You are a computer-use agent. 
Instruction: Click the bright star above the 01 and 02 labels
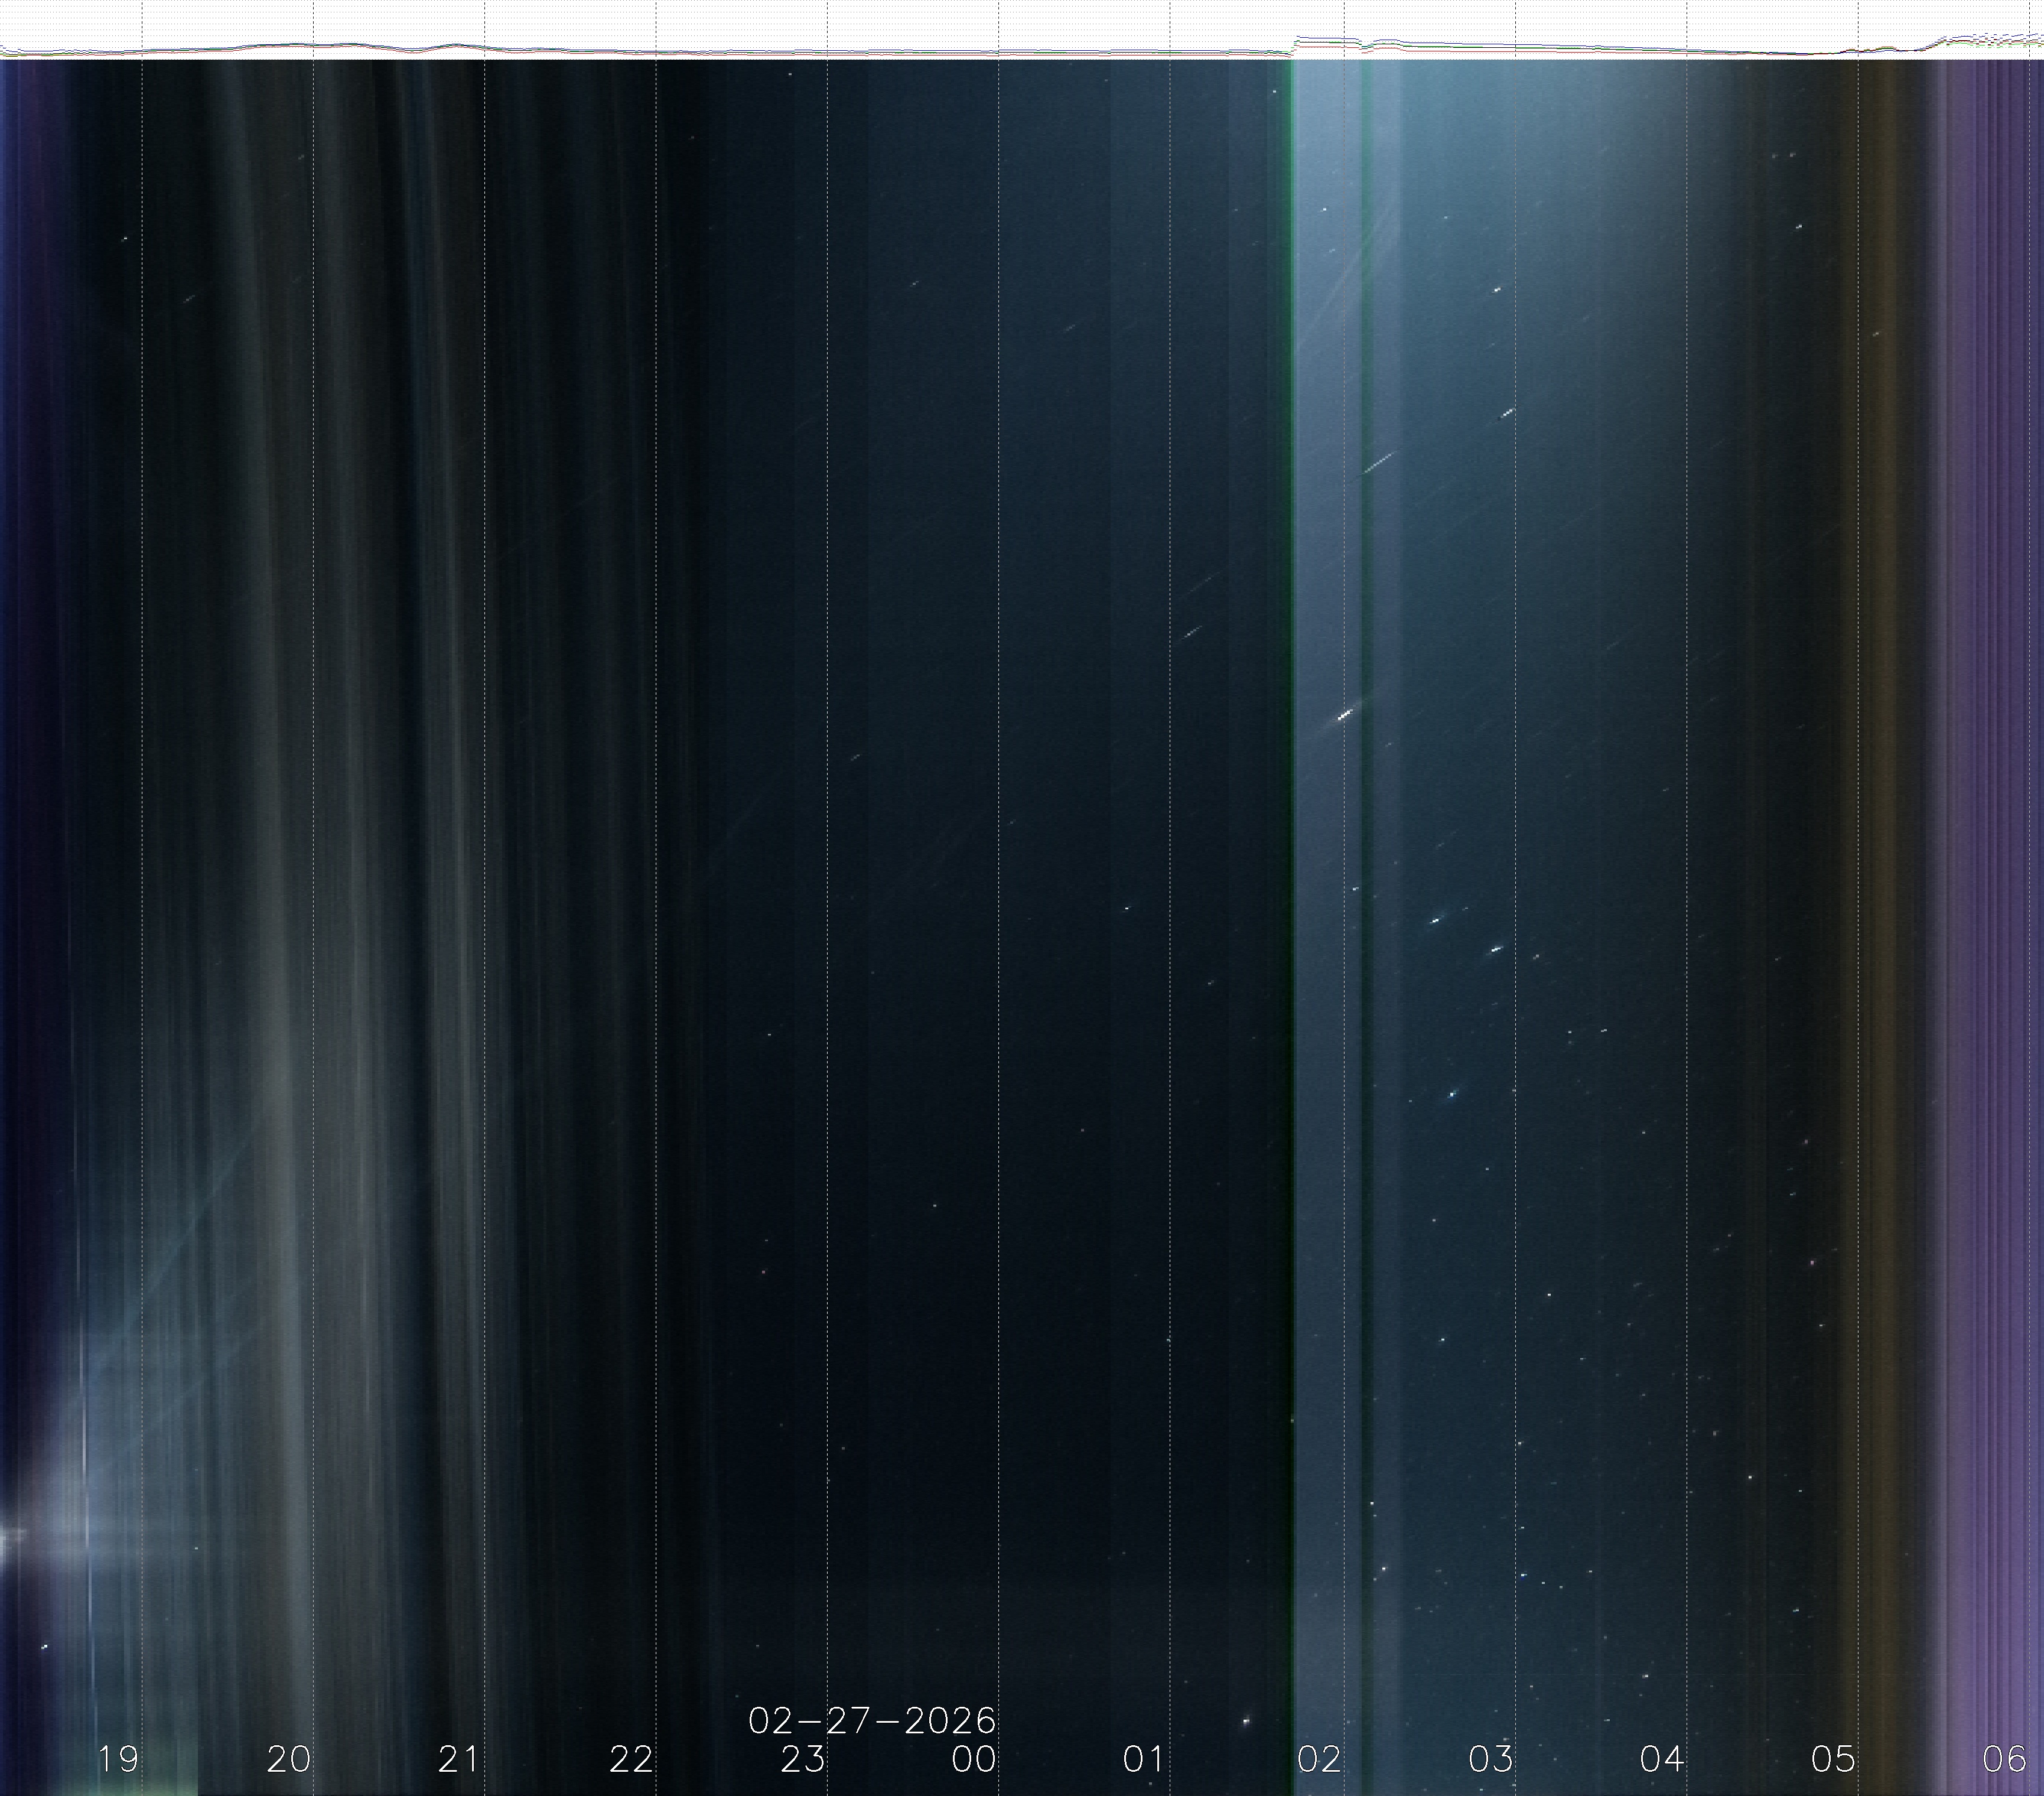[x=1246, y=1721]
